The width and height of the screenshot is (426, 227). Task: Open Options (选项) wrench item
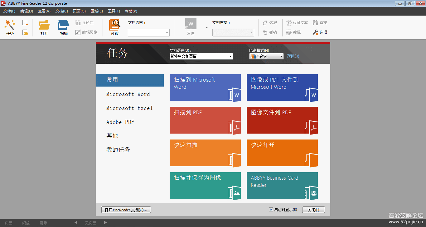(320, 32)
